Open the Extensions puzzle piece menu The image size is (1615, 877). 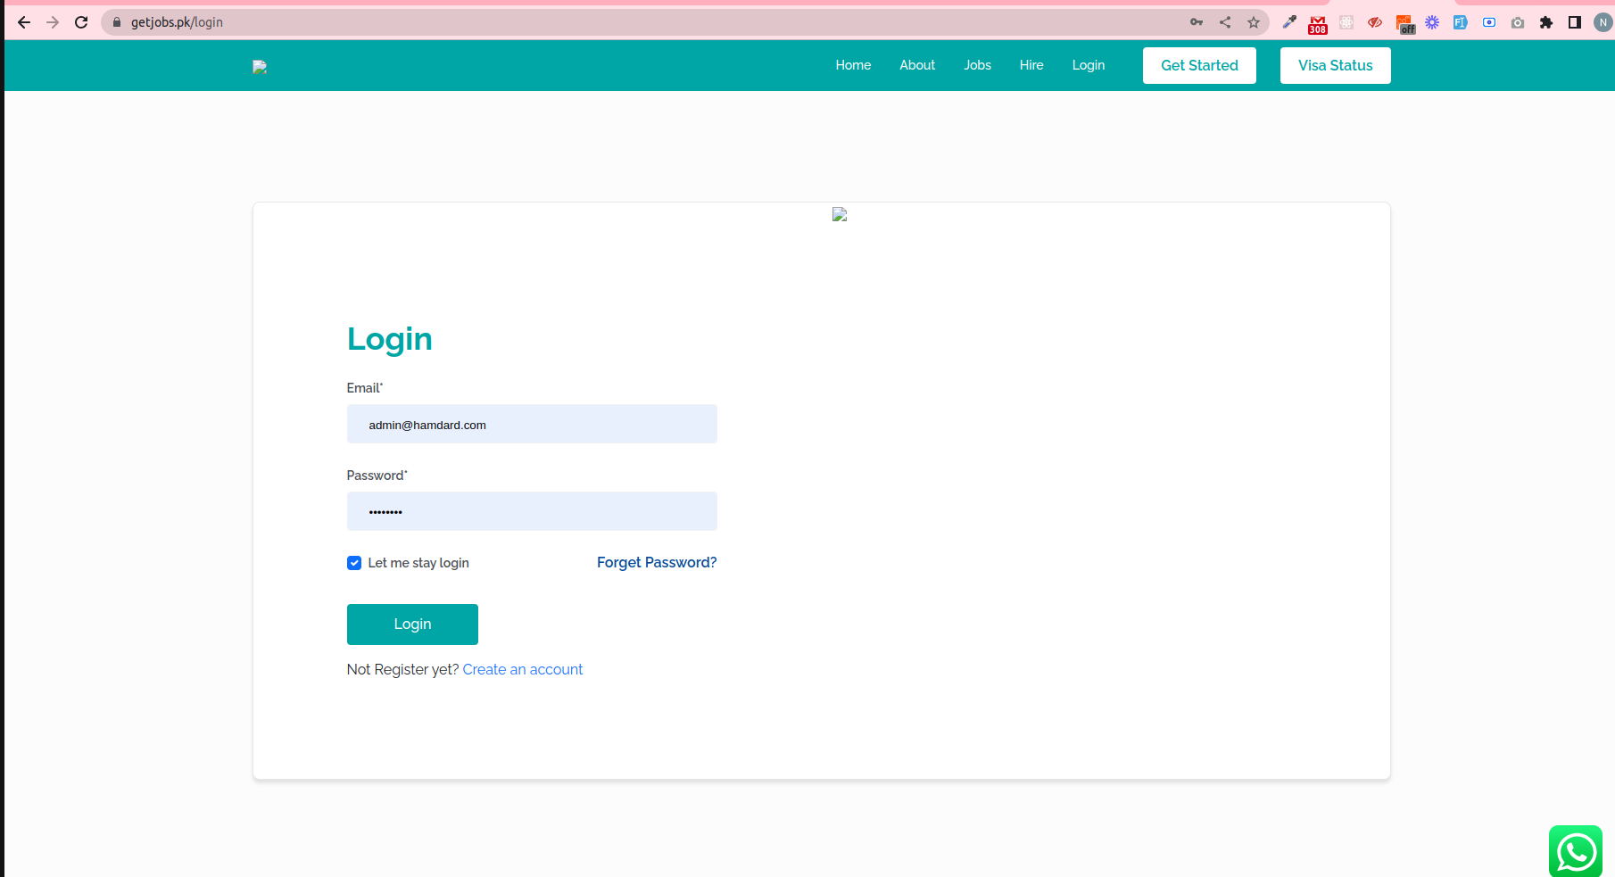[1546, 22]
